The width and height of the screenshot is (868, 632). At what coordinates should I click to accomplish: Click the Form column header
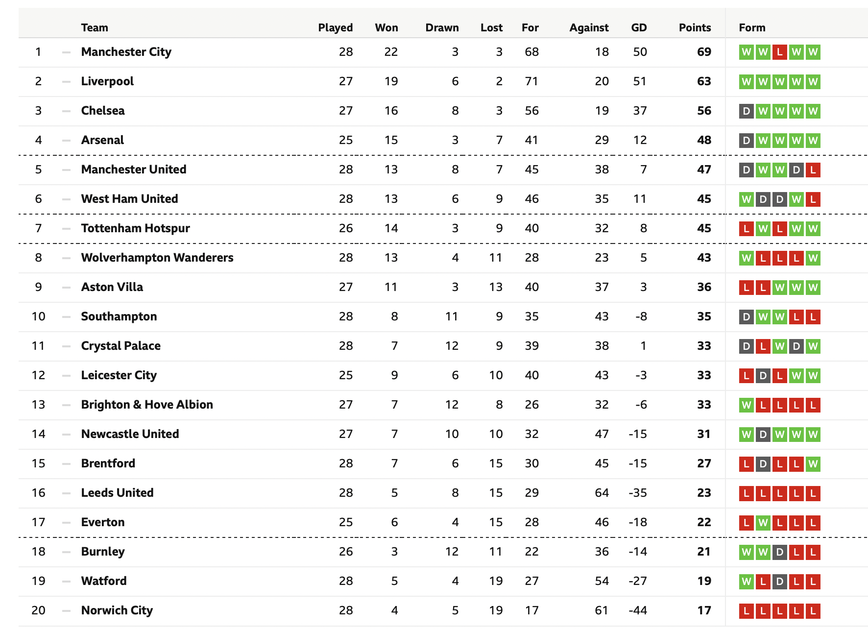point(752,27)
